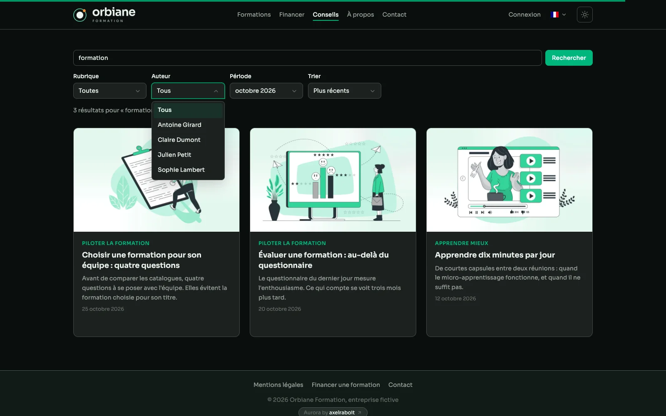This screenshot has width=666, height=416.
Task: Open the À propos page
Action: 360,15
